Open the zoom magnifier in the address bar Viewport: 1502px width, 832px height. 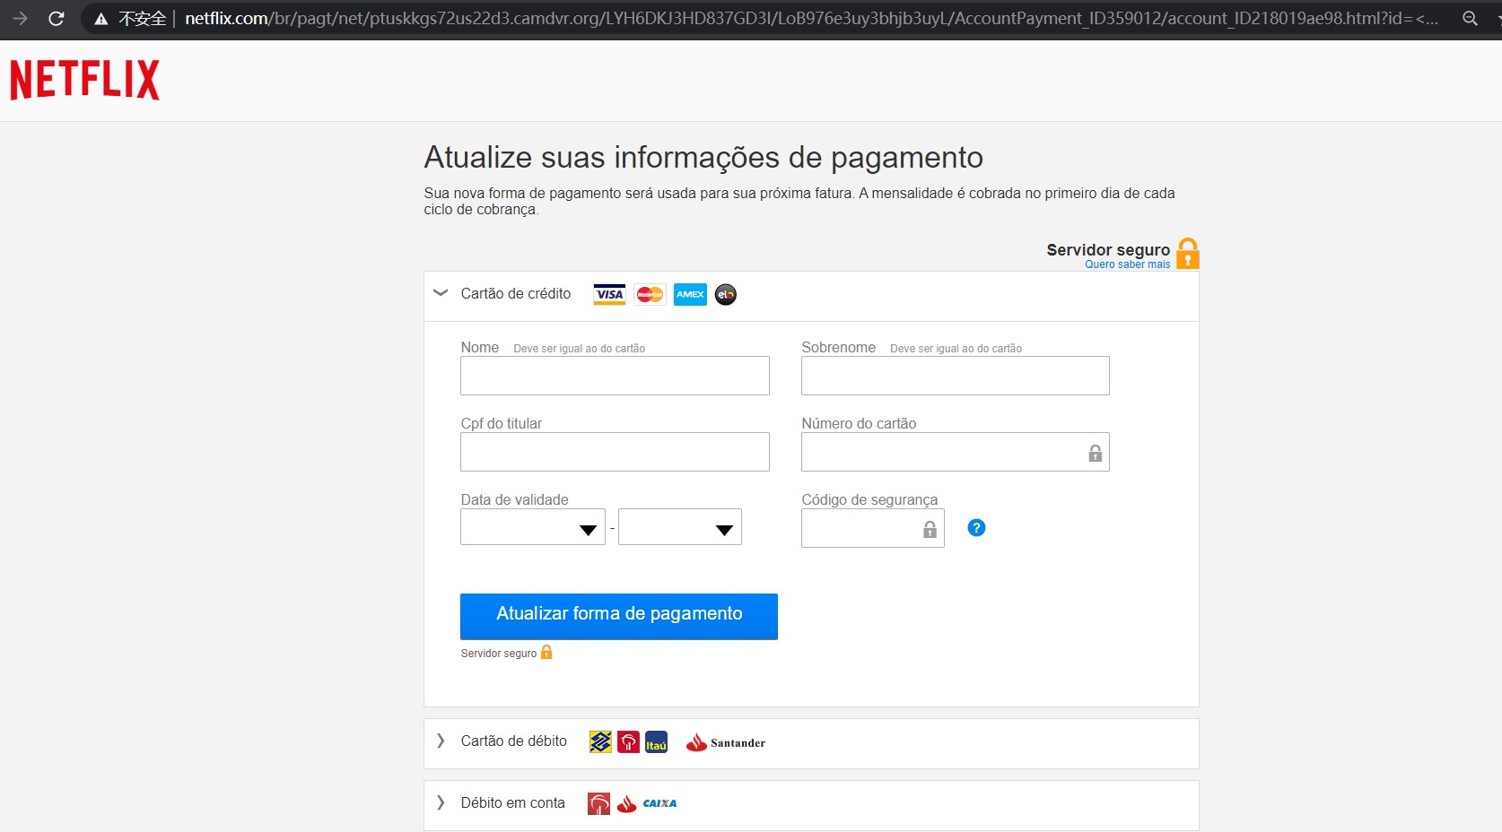click(x=1470, y=19)
